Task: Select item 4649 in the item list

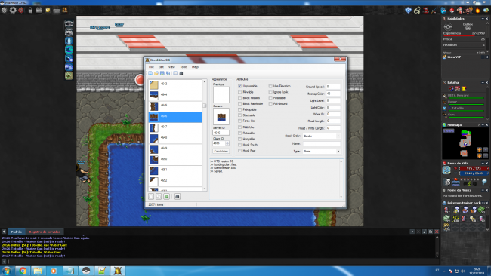Action: pyautogui.click(x=175, y=149)
